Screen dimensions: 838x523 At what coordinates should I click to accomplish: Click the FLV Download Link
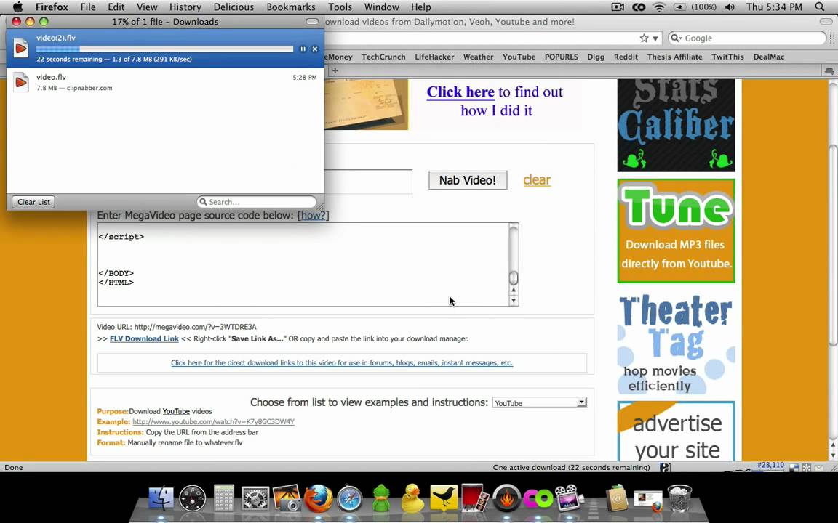[144, 339]
